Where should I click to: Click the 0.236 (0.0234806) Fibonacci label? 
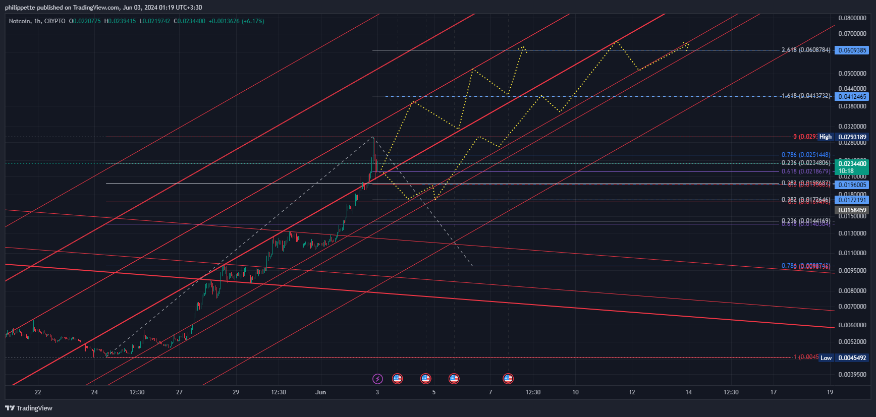point(805,163)
